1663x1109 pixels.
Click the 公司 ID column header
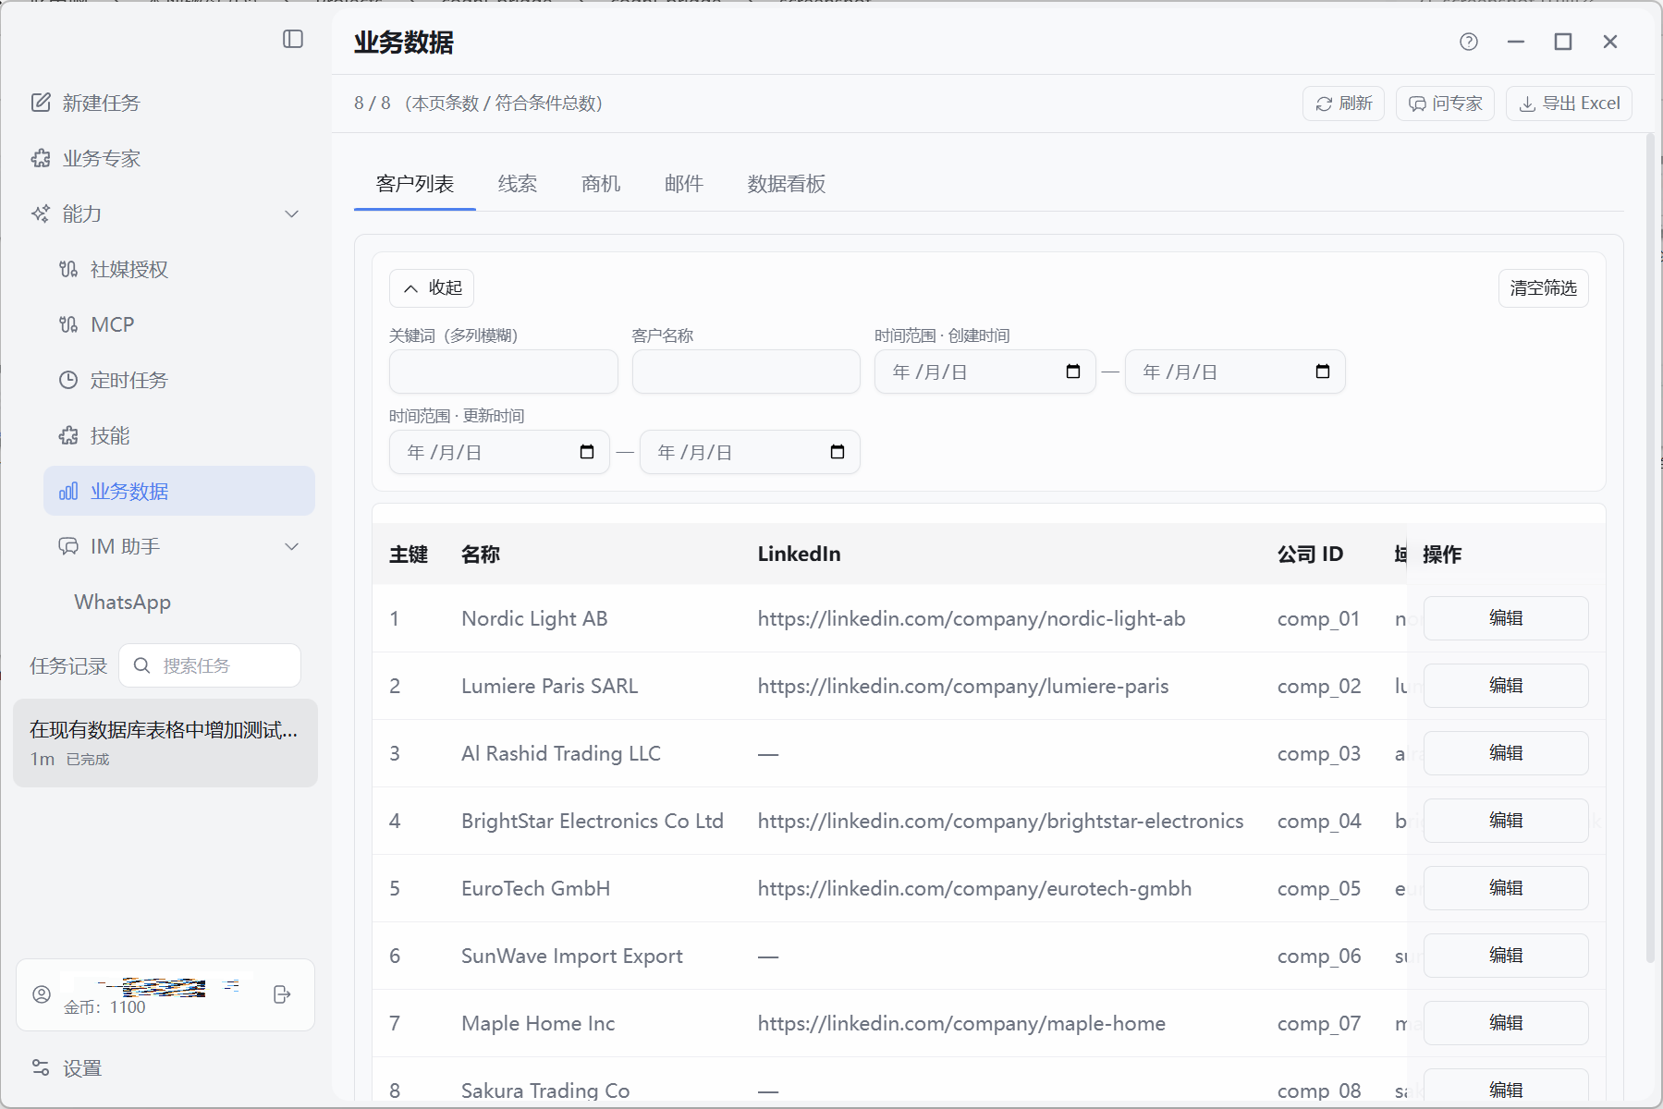tap(1310, 554)
